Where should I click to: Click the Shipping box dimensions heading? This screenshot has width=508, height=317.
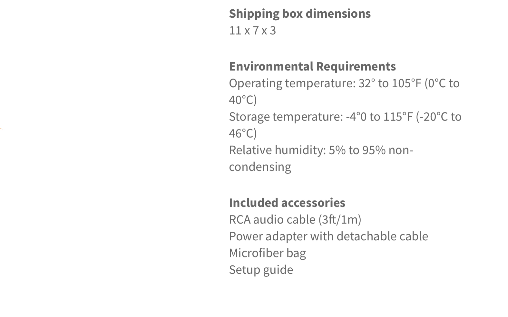click(300, 14)
